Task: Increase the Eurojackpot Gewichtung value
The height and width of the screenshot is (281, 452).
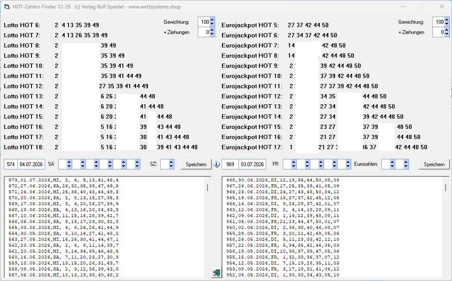Action: point(447,20)
